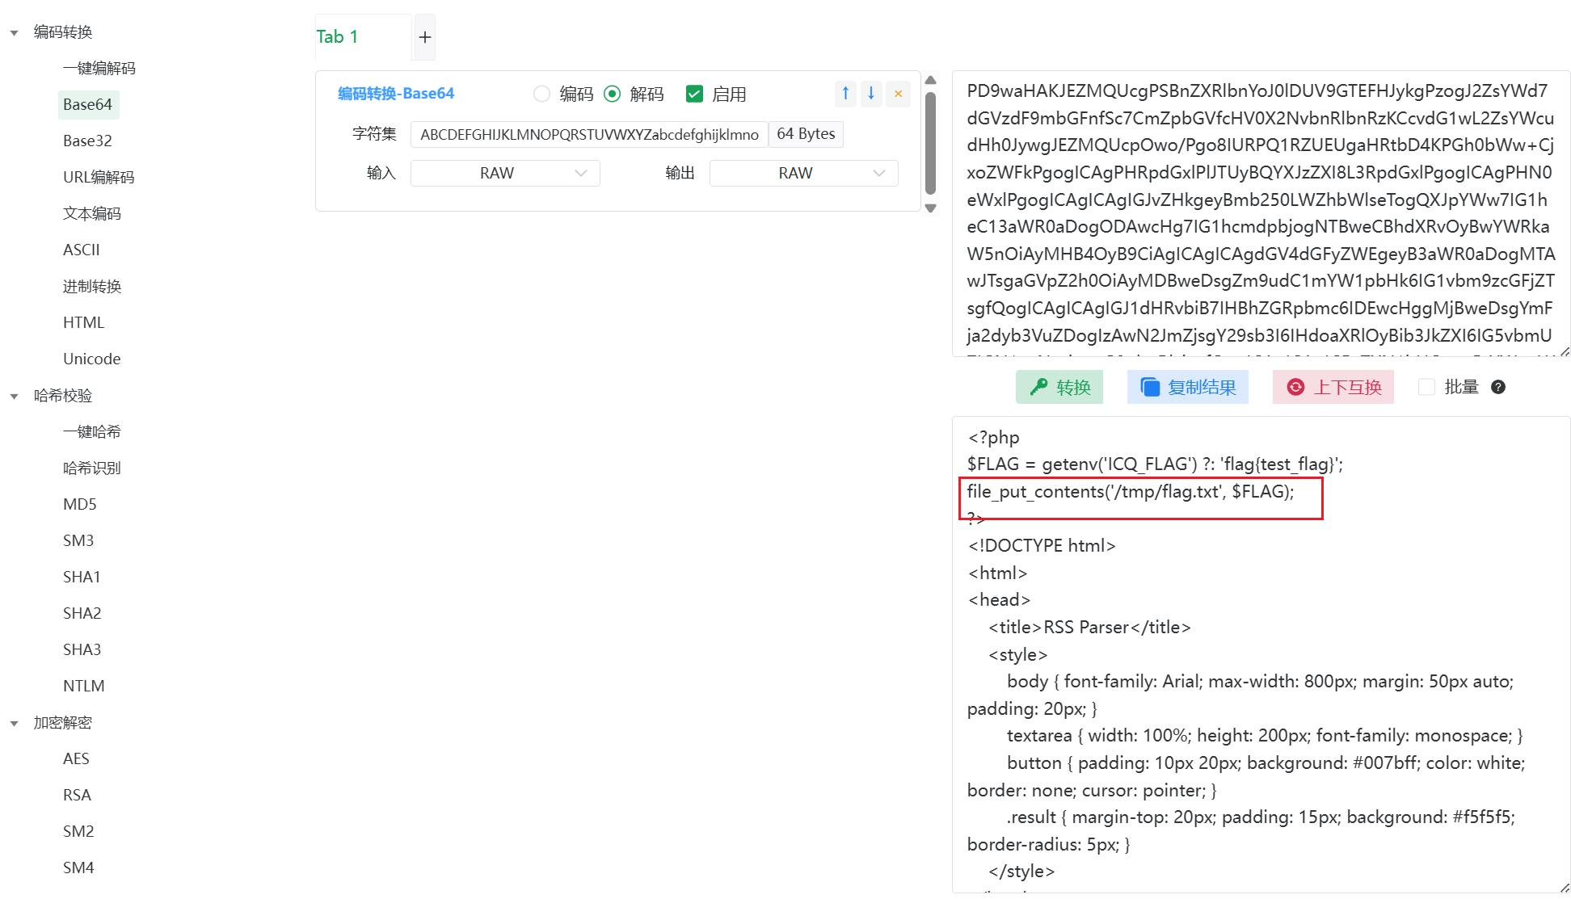Open the 输出 RAW format dropdown
1571x899 pixels.
click(x=804, y=173)
